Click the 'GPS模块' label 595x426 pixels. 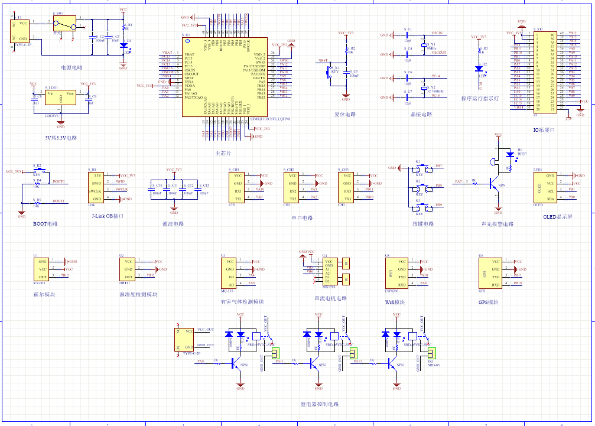[489, 303]
